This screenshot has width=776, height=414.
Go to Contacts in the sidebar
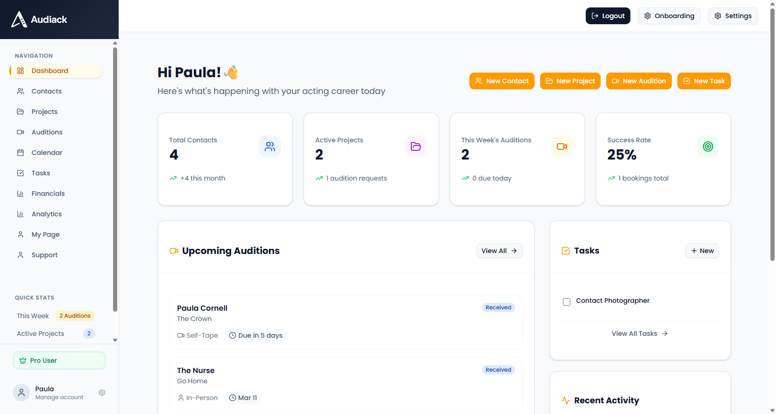pyautogui.click(x=56, y=91)
